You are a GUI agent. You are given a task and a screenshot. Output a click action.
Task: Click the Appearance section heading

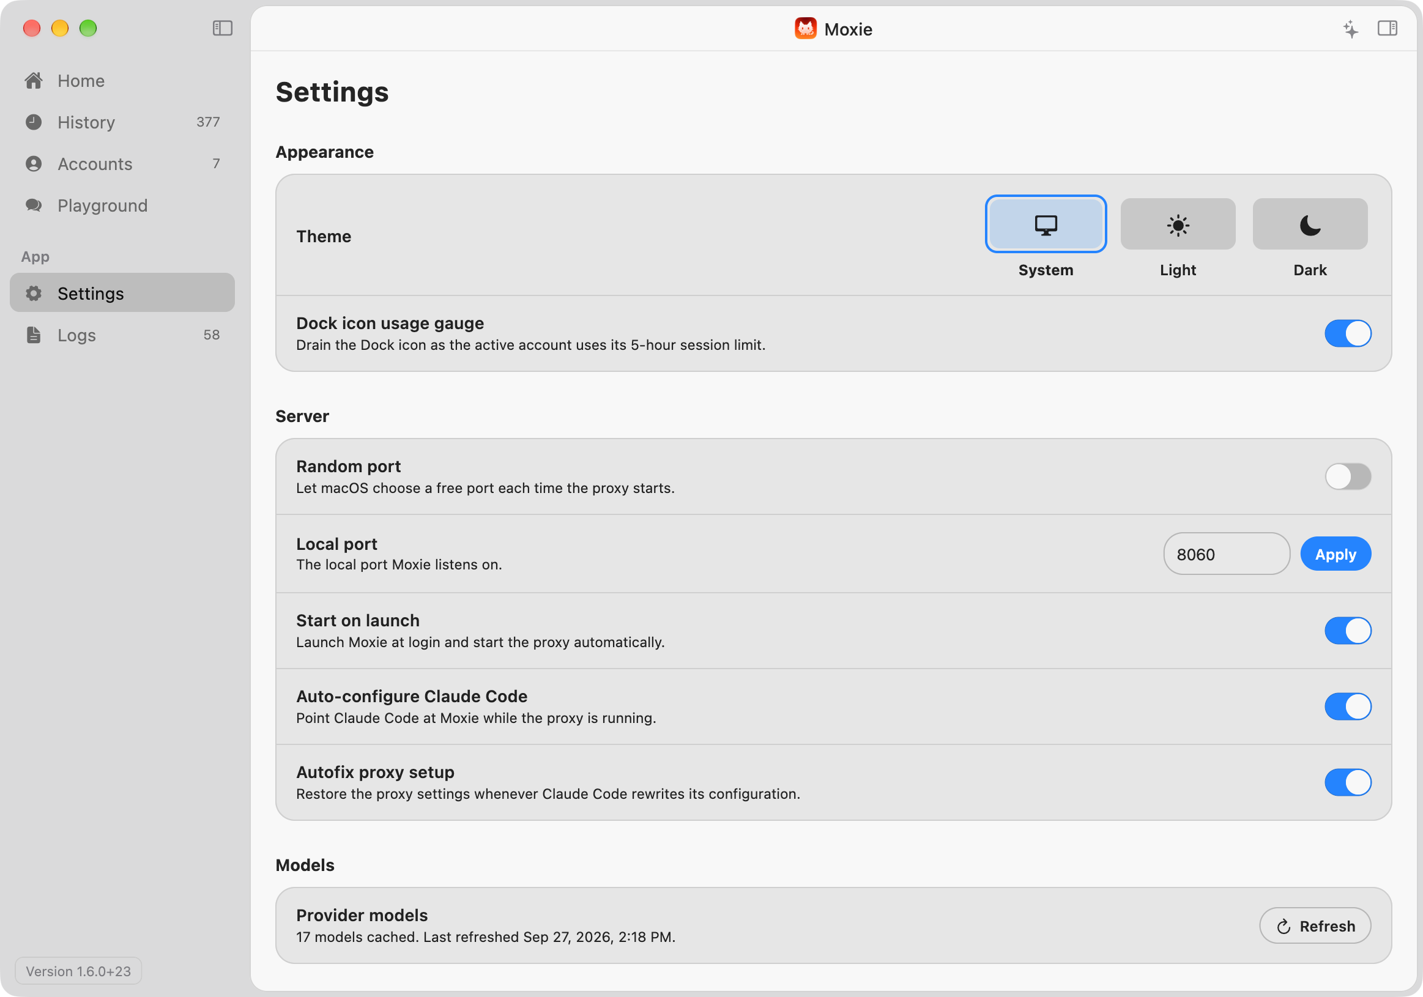coord(325,152)
